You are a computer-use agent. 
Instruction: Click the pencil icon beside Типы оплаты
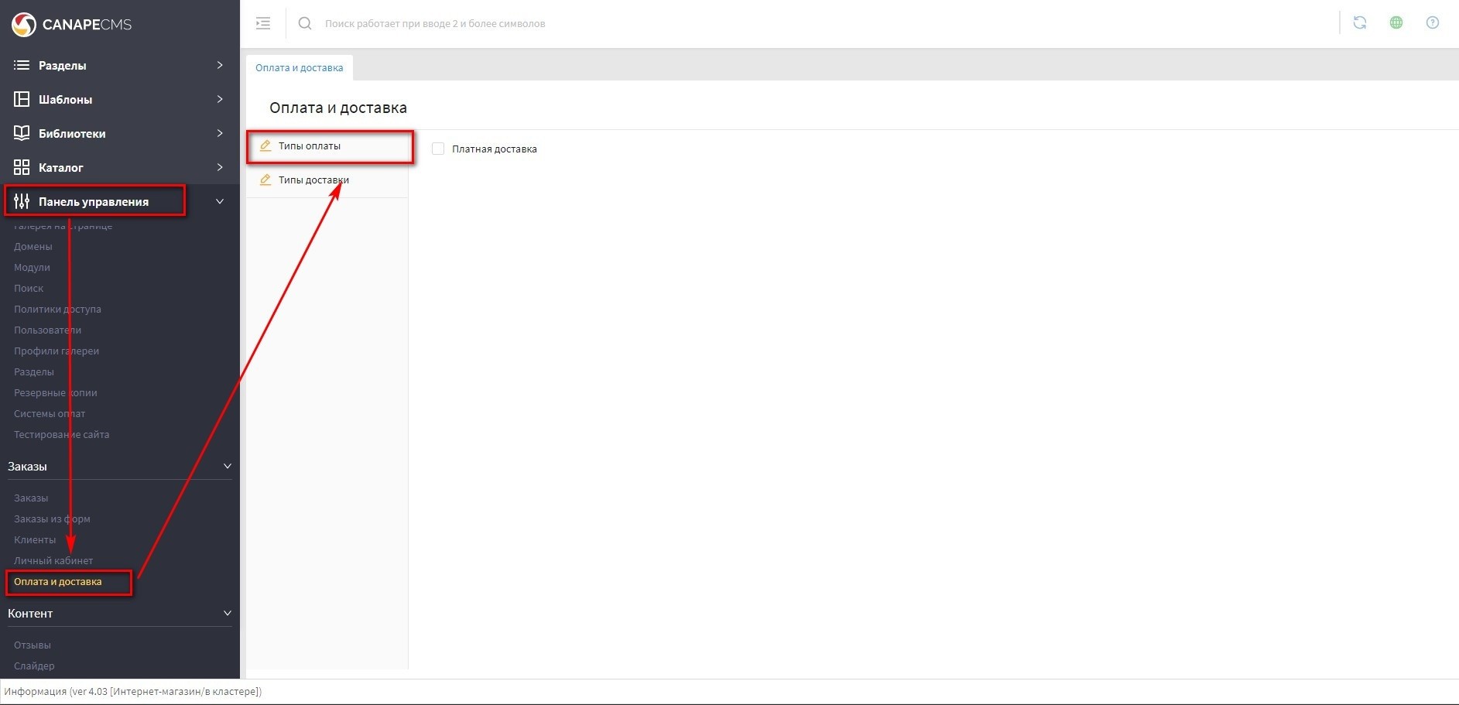(265, 145)
